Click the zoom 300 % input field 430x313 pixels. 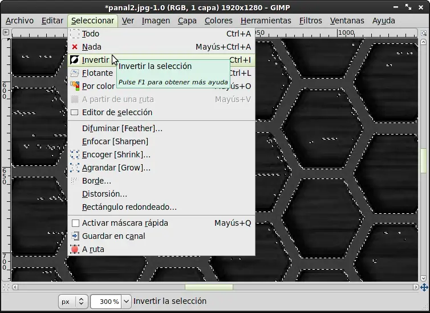[106, 302]
